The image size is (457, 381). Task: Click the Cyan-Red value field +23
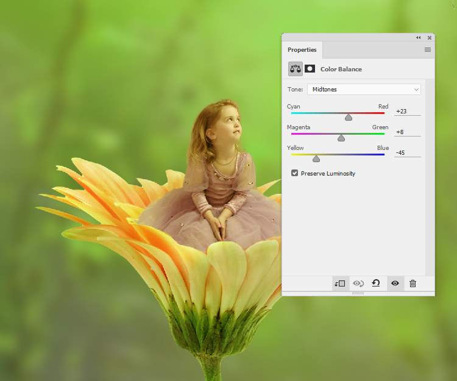408,112
